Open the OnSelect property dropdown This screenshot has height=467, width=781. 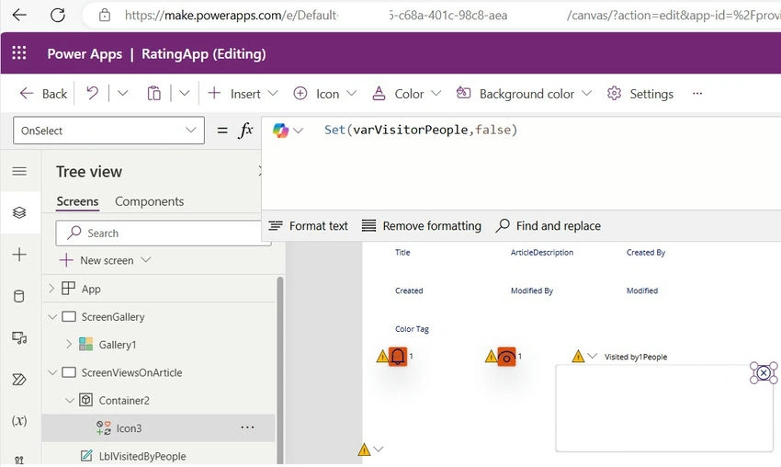tap(108, 131)
